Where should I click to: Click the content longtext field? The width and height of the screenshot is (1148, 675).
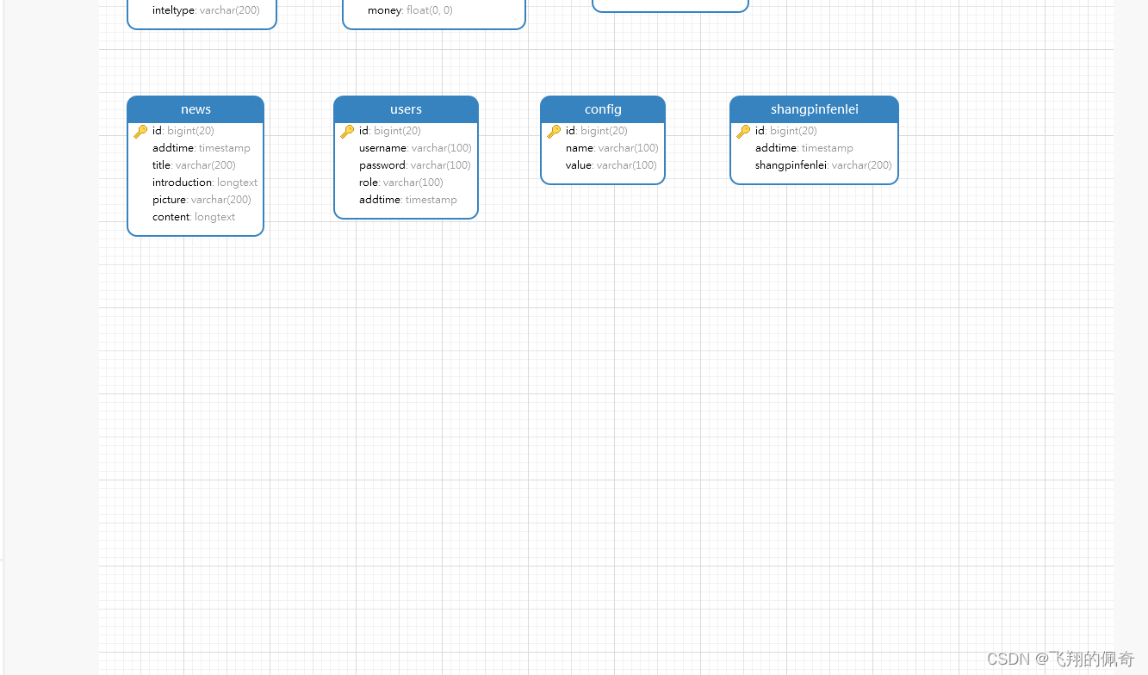[x=194, y=217]
